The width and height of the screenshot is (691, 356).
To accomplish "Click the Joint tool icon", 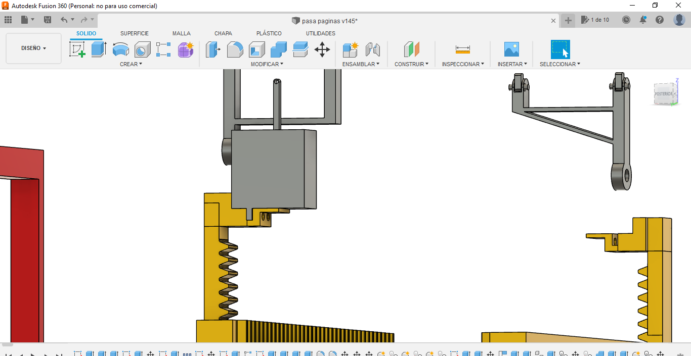I will 372,49.
